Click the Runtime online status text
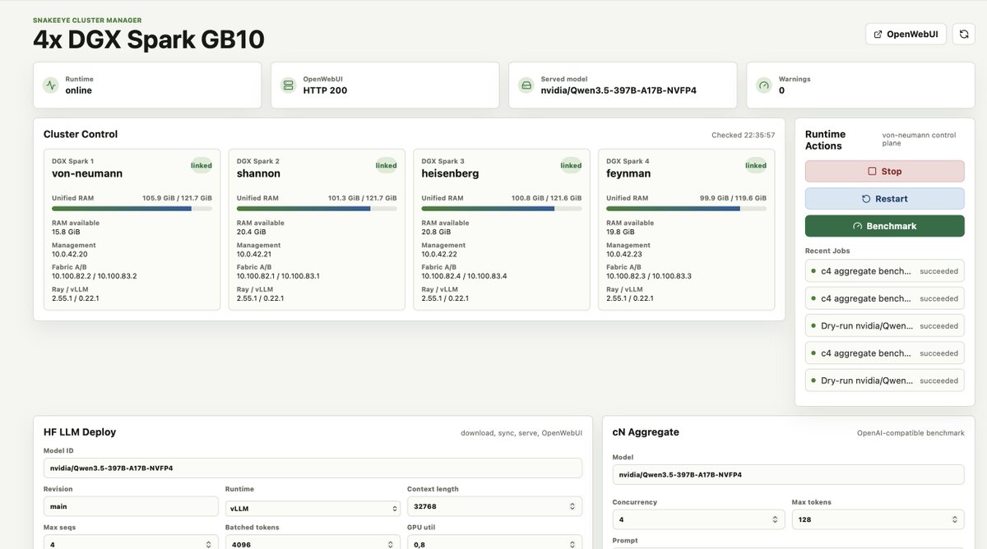Image resolution: width=987 pixels, height=549 pixels. [79, 90]
